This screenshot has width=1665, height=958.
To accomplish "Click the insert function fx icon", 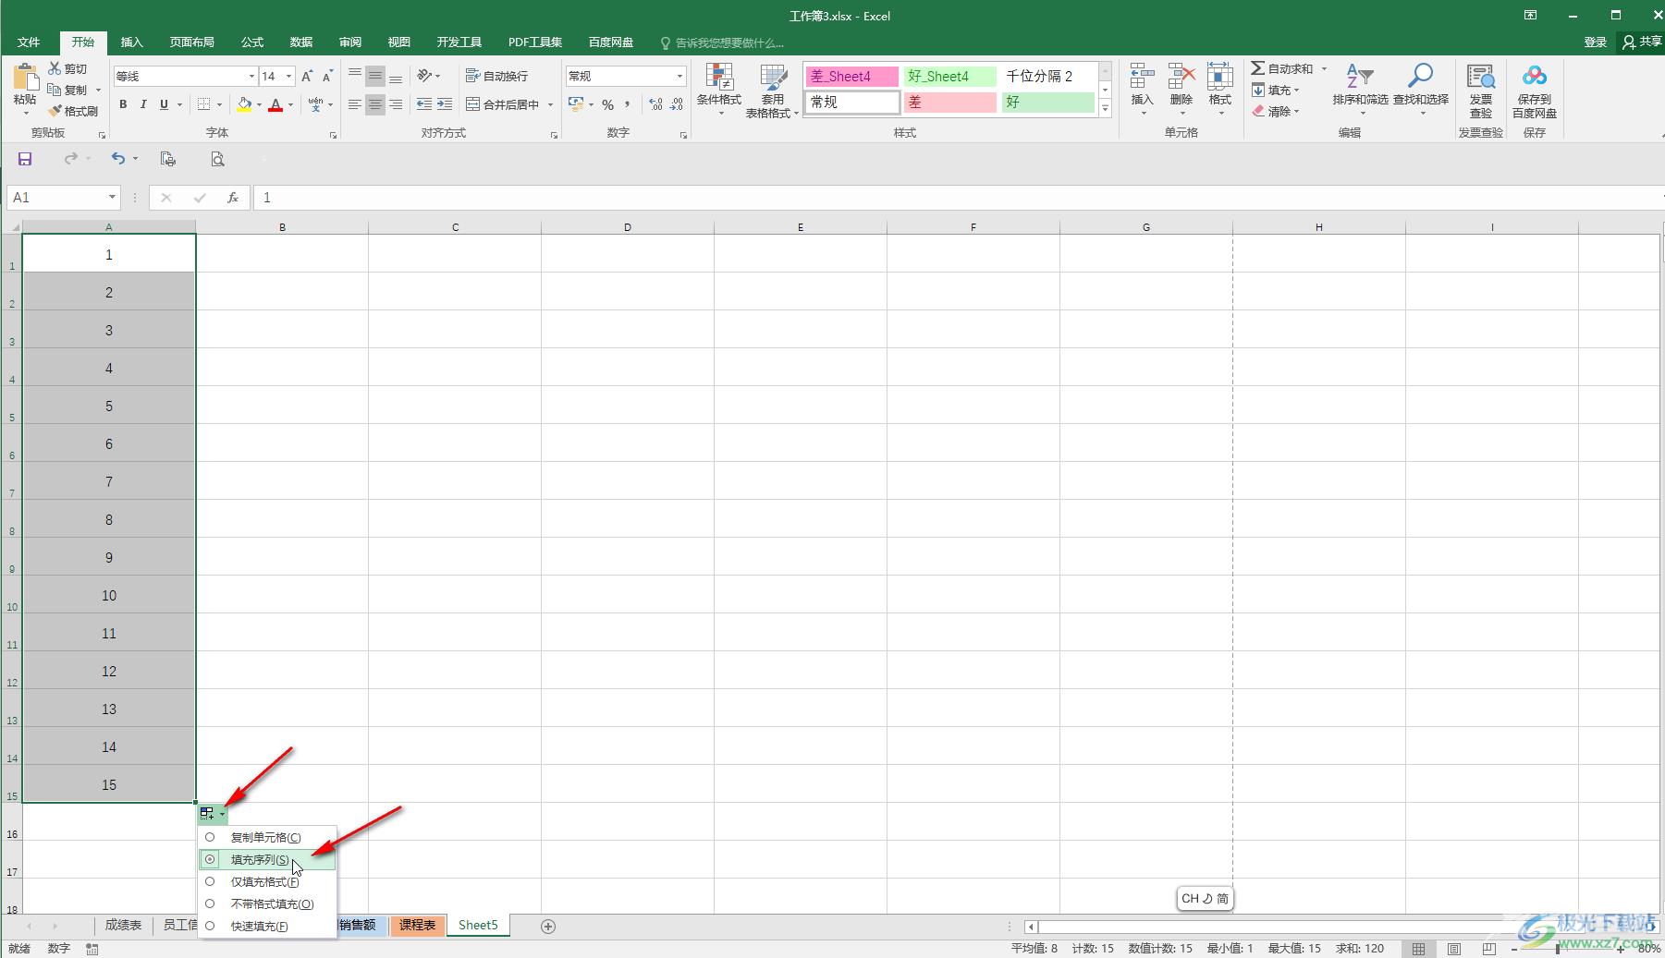I will [x=233, y=198].
